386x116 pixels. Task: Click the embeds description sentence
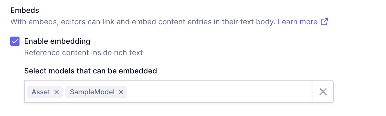click(143, 22)
